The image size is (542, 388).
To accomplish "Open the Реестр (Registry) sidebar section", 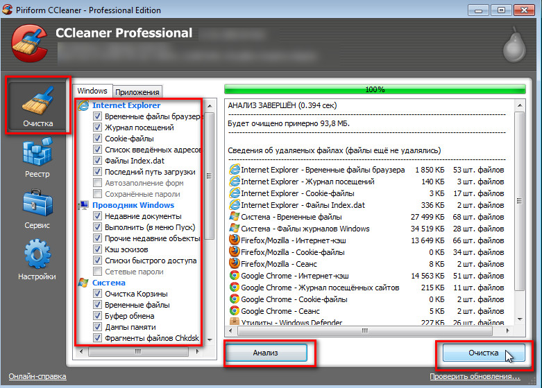I will coord(37,158).
